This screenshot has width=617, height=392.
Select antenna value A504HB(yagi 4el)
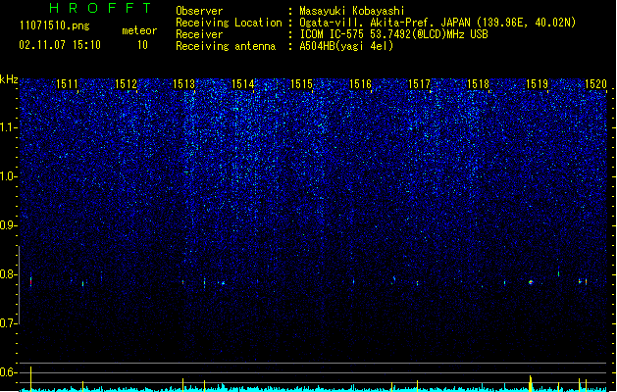346,46
